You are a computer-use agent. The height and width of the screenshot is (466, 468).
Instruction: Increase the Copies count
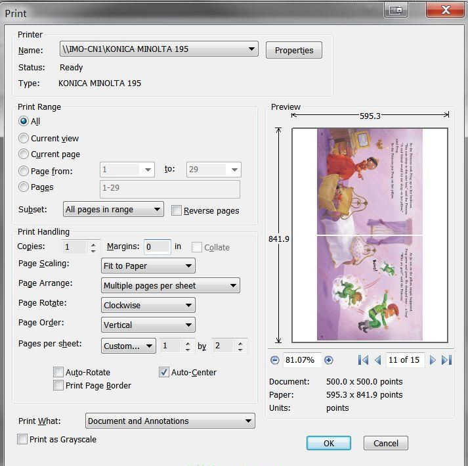pyautogui.click(x=93, y=245)
